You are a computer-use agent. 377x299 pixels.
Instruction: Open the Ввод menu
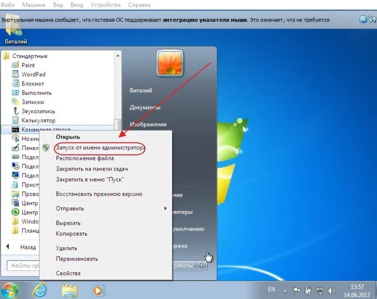click(x=77, y=5)
